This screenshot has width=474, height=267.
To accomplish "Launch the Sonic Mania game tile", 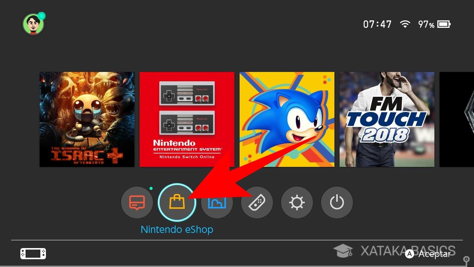I will [287, 119].
